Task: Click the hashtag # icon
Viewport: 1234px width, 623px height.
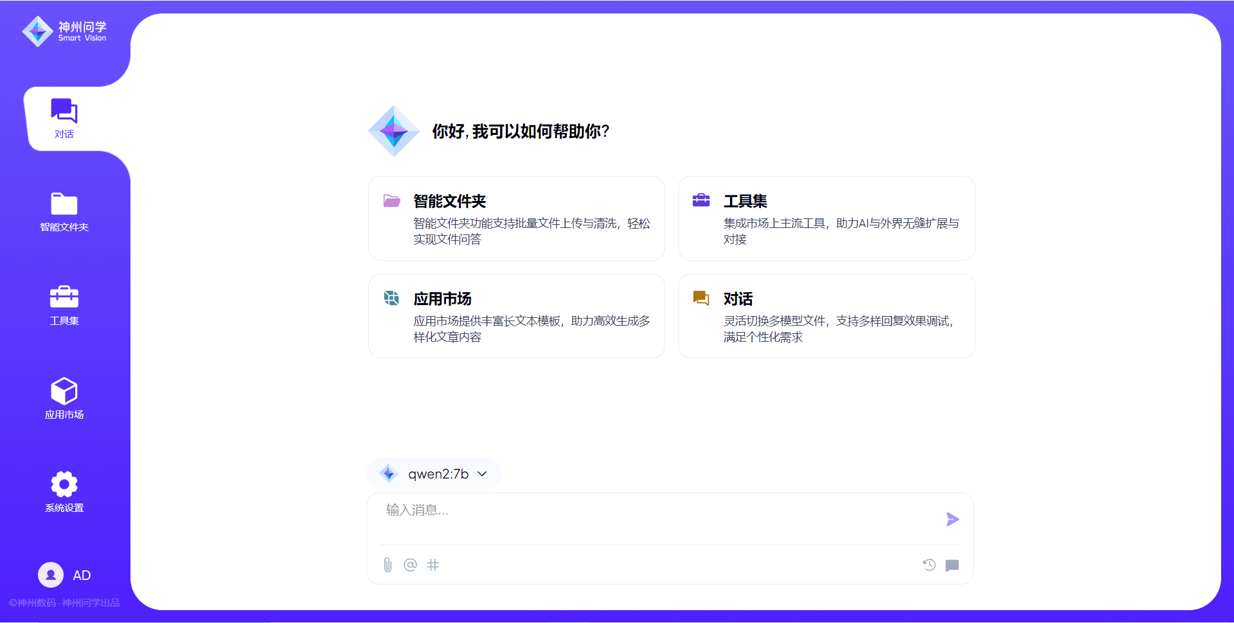Action: 433,565
